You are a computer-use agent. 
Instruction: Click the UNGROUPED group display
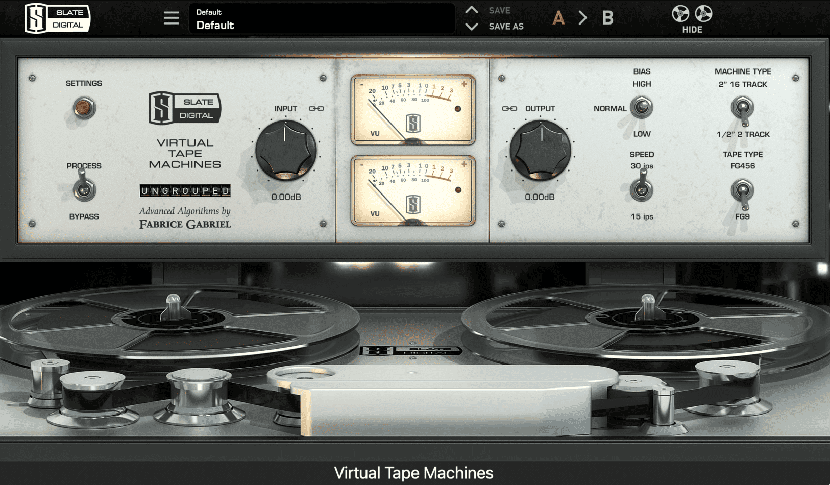185,191
